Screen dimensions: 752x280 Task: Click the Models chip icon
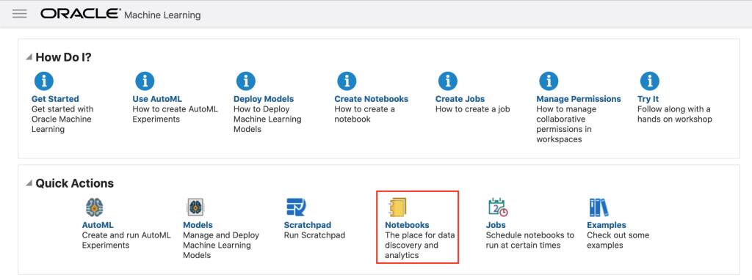tap(195, 207)
